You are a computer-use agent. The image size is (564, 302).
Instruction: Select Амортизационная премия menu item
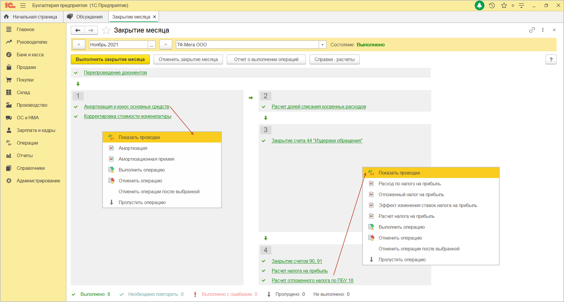click(x=162, y=159)
